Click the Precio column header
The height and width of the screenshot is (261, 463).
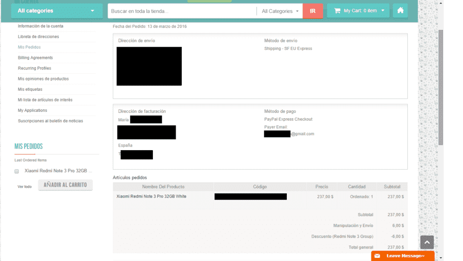coord(321,187)
